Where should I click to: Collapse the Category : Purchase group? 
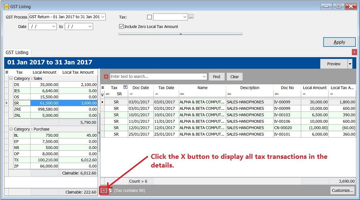click(x=11, y=129)
